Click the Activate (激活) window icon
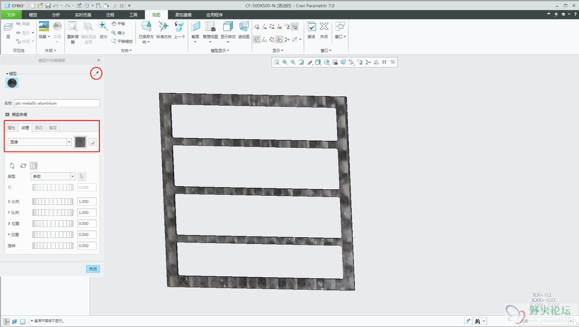The image size is (579, 327). tap(311, 27)
